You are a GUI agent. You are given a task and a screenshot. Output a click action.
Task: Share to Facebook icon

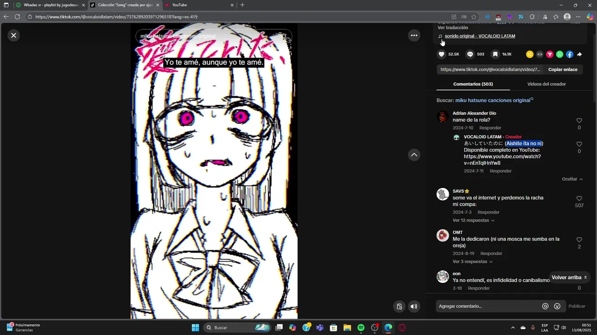(569, 54)
